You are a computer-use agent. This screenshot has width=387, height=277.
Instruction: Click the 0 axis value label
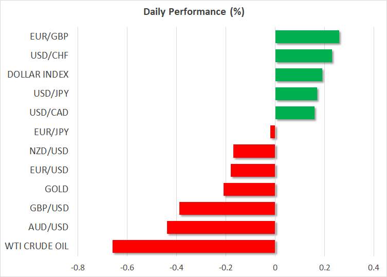coord(275,268)
